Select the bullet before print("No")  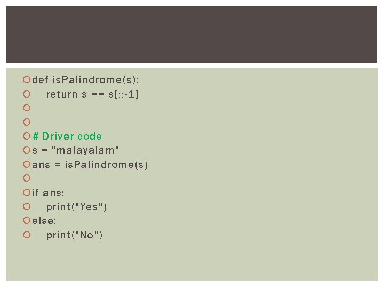tap(27, 235)
